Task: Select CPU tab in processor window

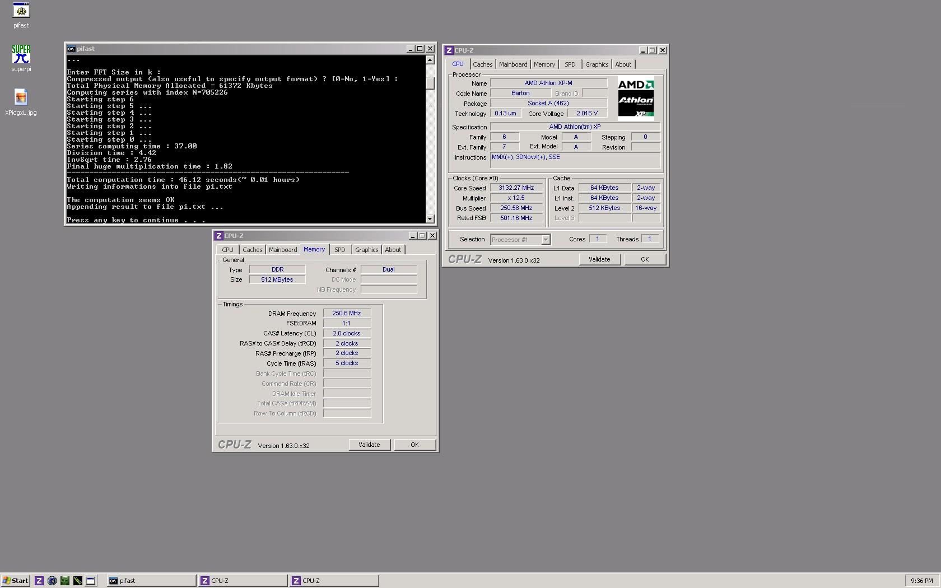Action: pos(458,64)
